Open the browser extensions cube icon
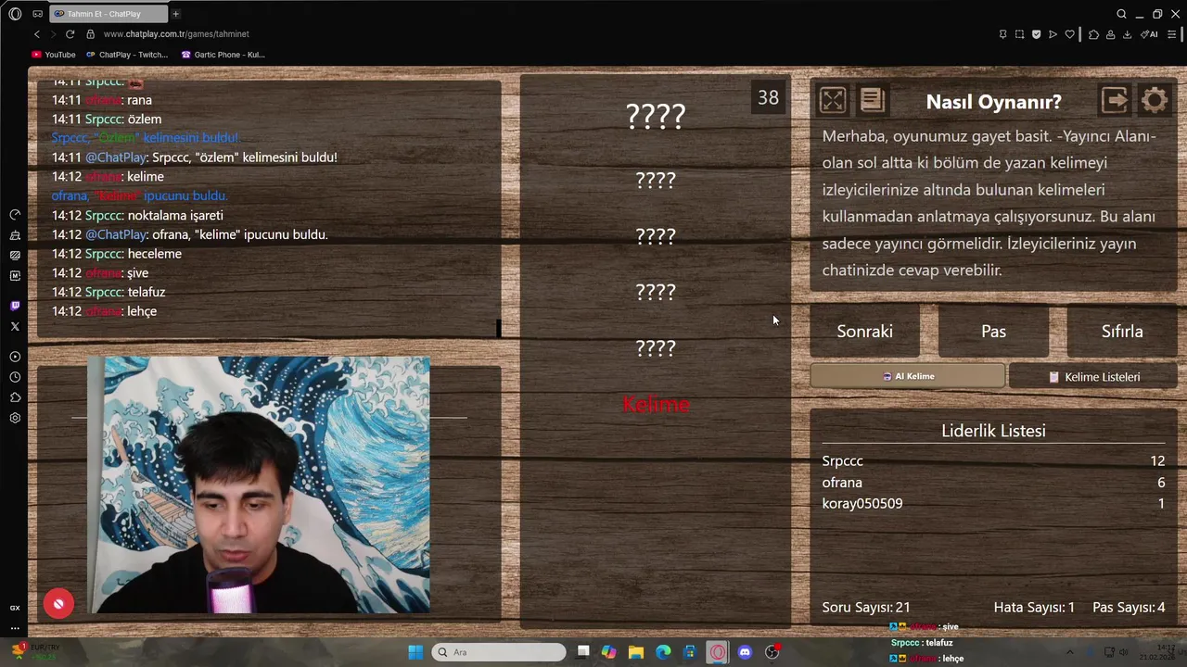 [1093, 34]
